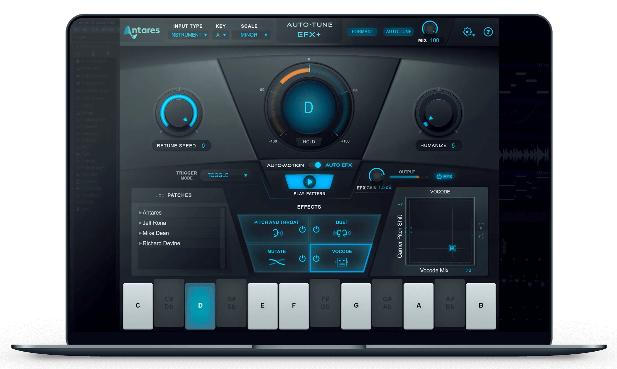Click the patches list scrollbar
This screenshot has height=369, width=617.
tap(222, 238)
